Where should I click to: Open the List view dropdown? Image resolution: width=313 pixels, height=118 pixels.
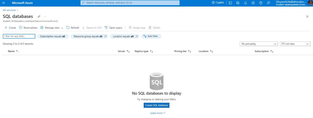pyautogui.click(x=295, y=44)
